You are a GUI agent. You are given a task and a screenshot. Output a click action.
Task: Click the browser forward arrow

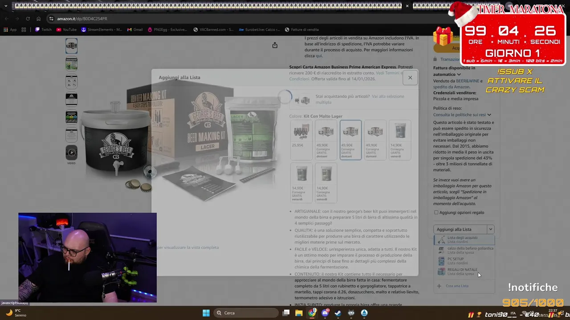tap(17, 19)
